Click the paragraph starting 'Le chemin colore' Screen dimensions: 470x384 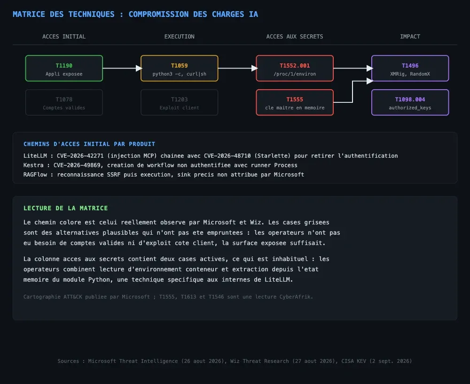(181, 232)
